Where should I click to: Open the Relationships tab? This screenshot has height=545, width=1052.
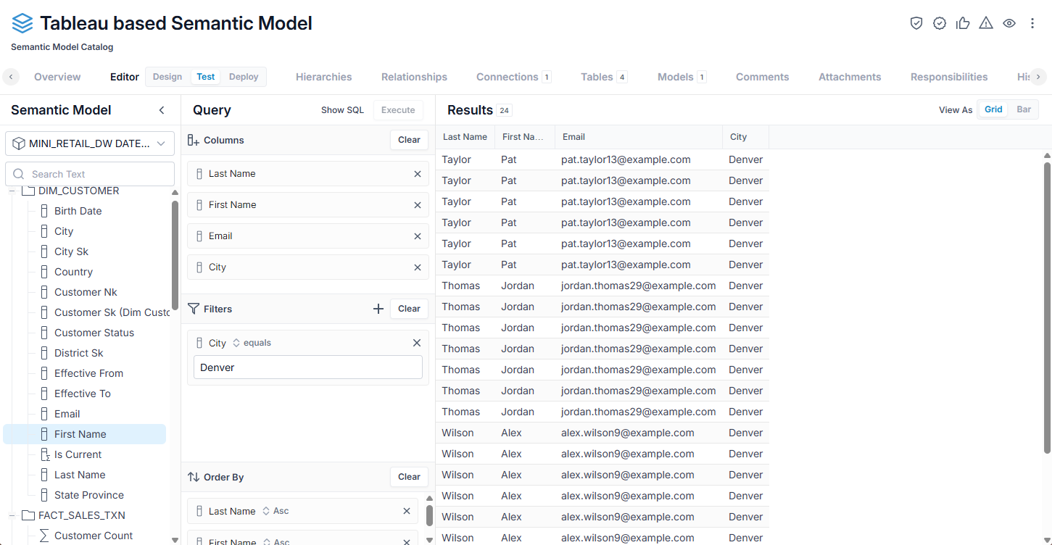click(x=414, y=77)
